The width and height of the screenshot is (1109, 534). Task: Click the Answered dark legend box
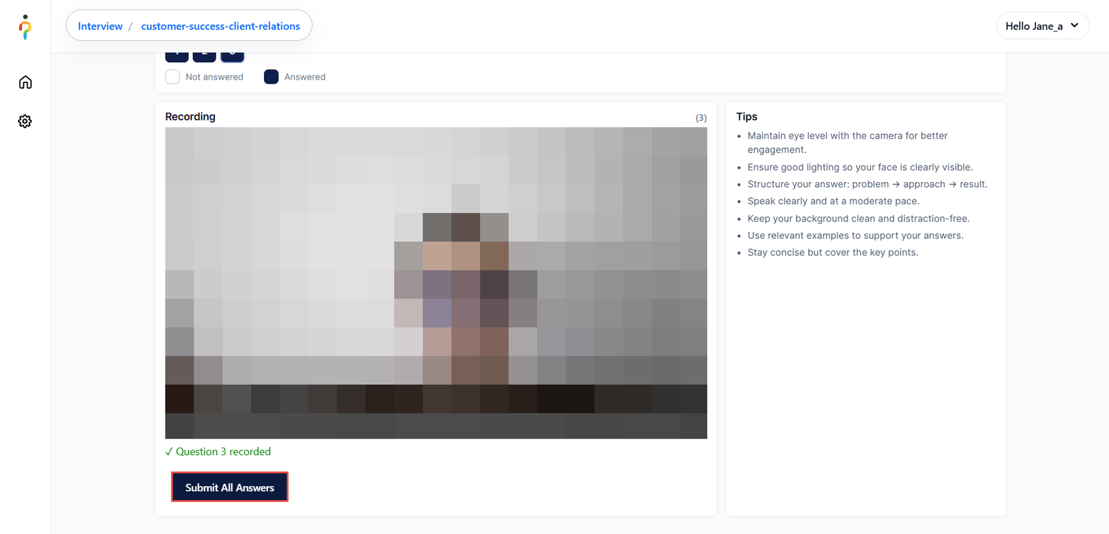[271, 77]
